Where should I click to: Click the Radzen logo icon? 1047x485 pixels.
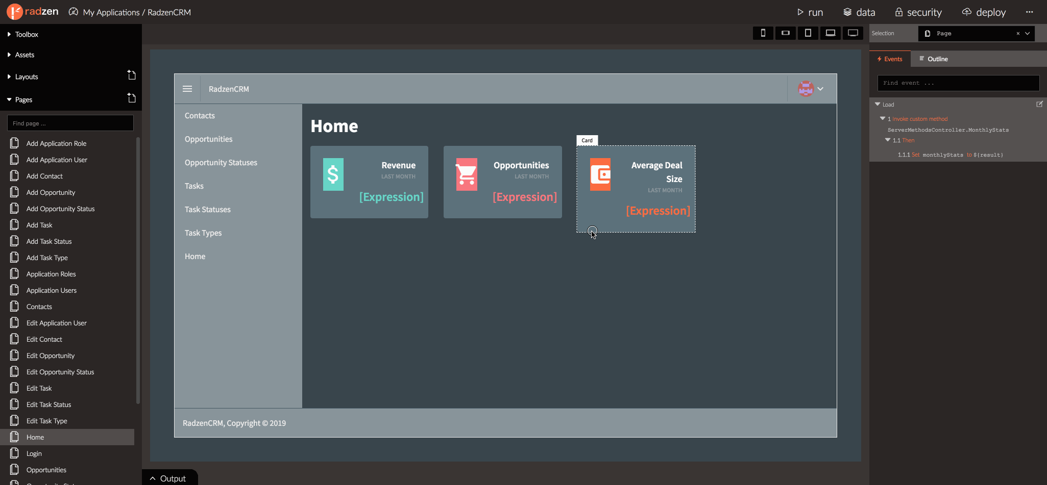point(14,12)
